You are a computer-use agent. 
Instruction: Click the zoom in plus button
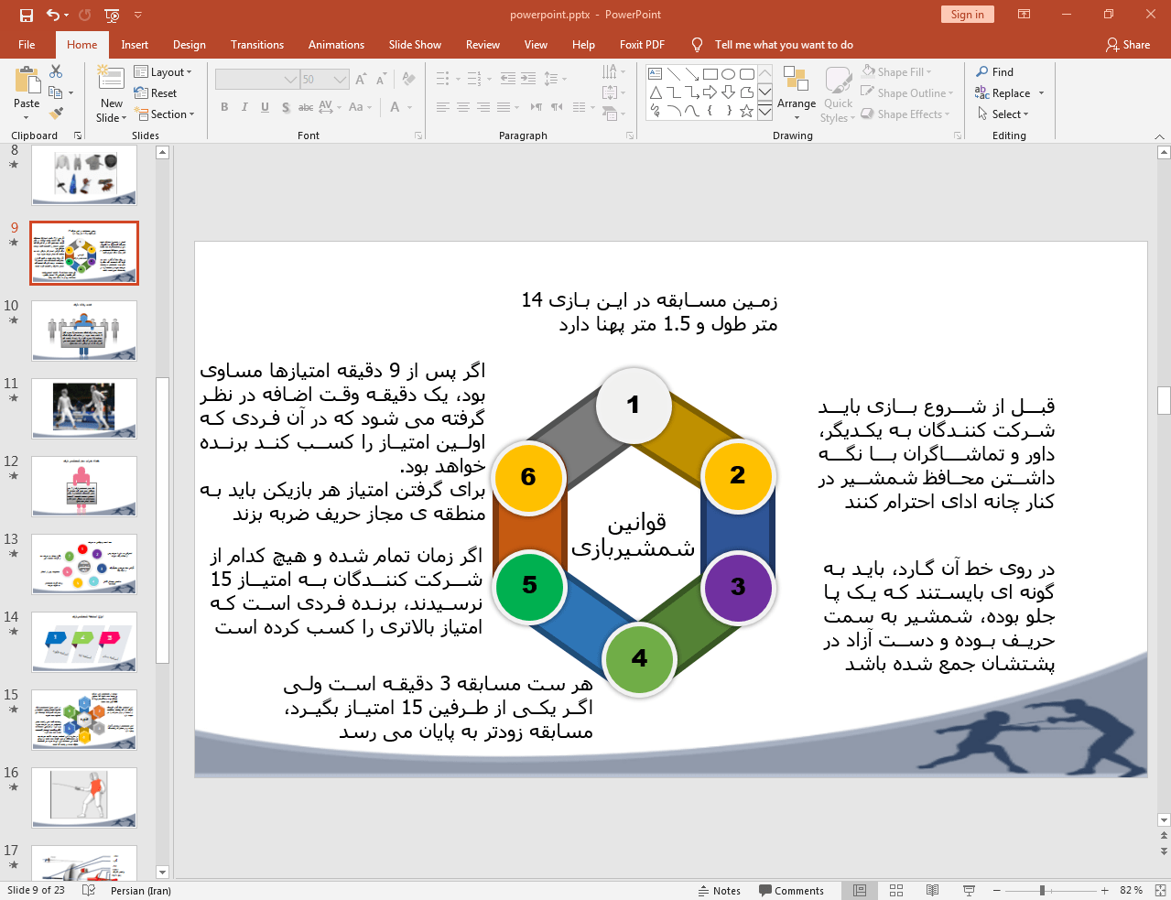pyautogui.click(x=1105, y=890)
